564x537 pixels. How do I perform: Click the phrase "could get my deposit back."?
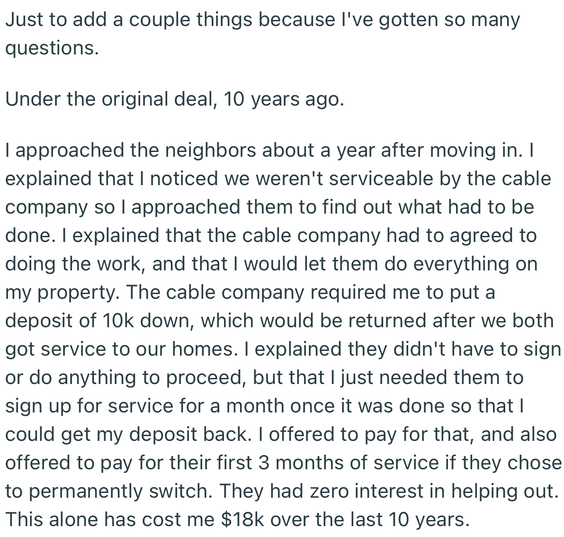(x=127, y=434)
